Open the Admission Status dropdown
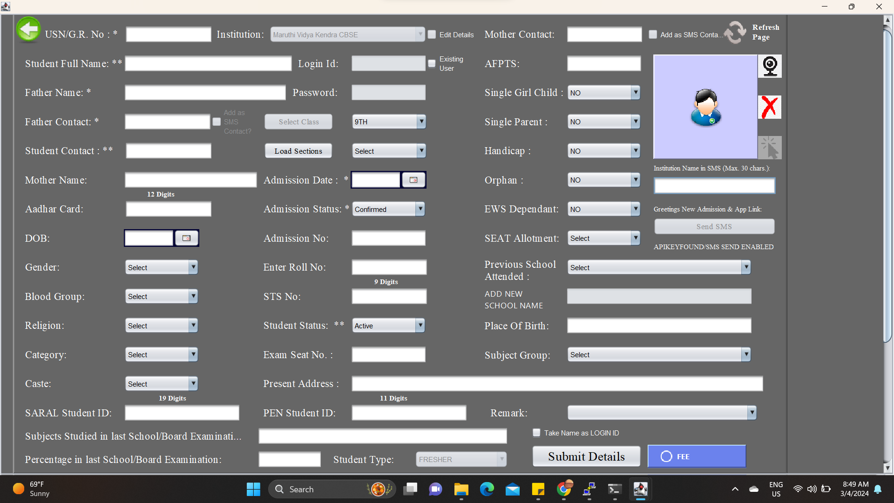Screen dimensions: 894x503 [420, 209]
